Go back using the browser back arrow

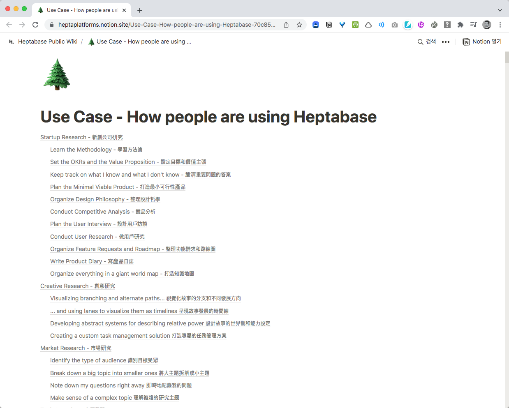click(9, 25)
